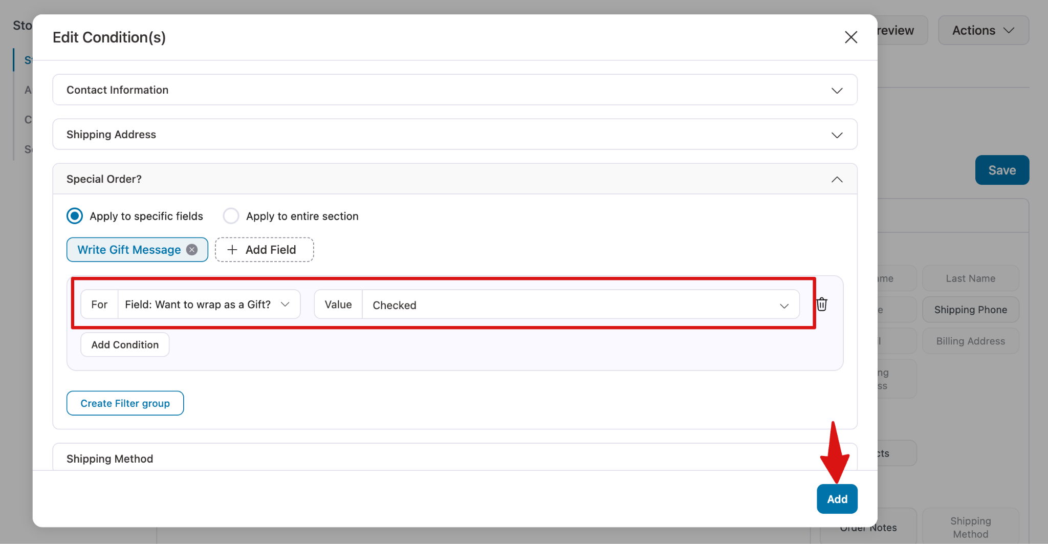Viewport: 1048px width, 544px height.
Task: Select Apply to entire section radio
Action: tap(231, 216)
